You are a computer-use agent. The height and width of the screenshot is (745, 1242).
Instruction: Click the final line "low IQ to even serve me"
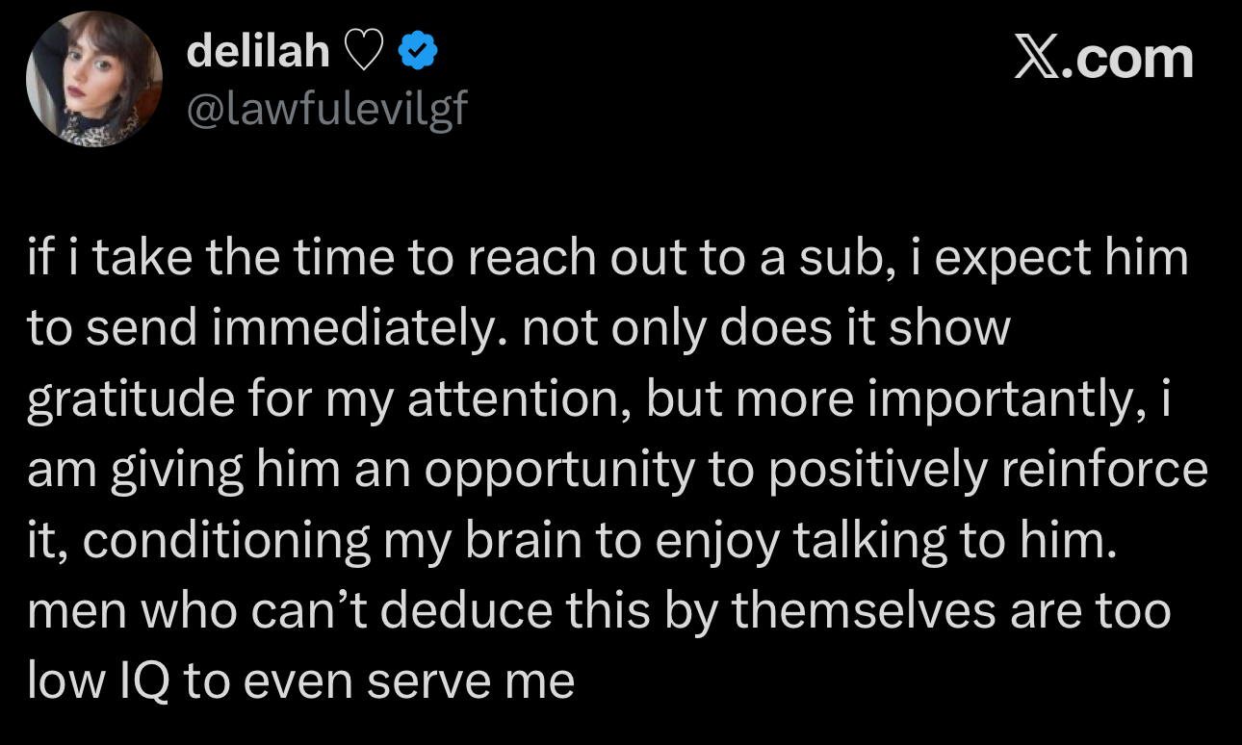300,682
